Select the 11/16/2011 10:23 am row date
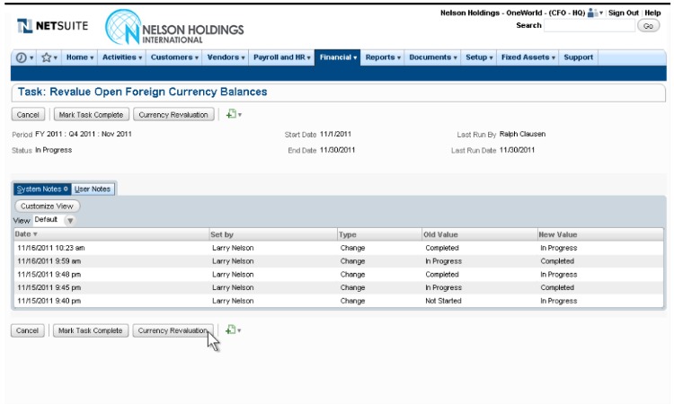The image size is (674, 404). coord(51,248)
